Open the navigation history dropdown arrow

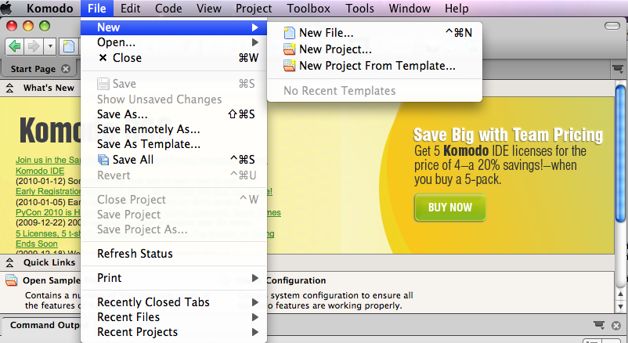tap(51, 45)
